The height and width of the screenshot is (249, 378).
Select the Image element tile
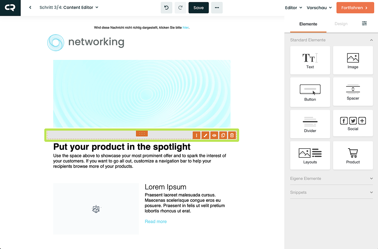coord(353,60)
